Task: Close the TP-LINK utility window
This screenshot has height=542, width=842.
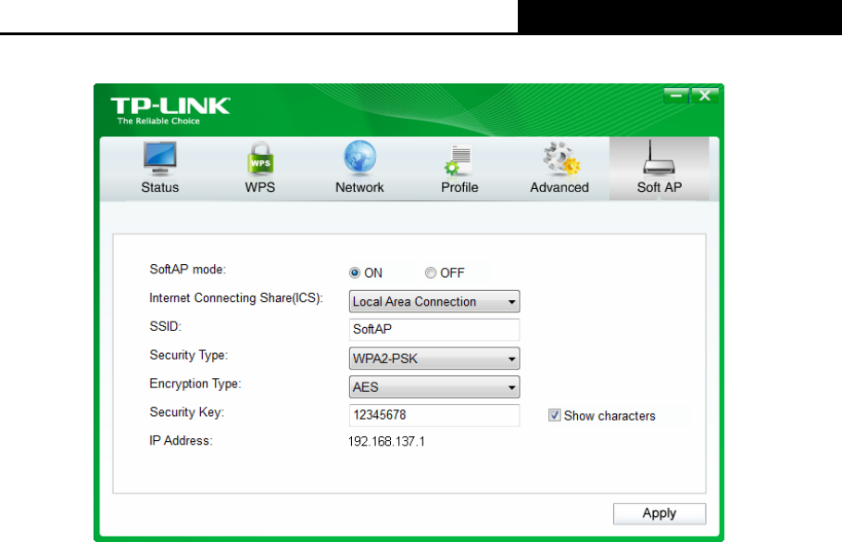Action: [x=706, y=95]
